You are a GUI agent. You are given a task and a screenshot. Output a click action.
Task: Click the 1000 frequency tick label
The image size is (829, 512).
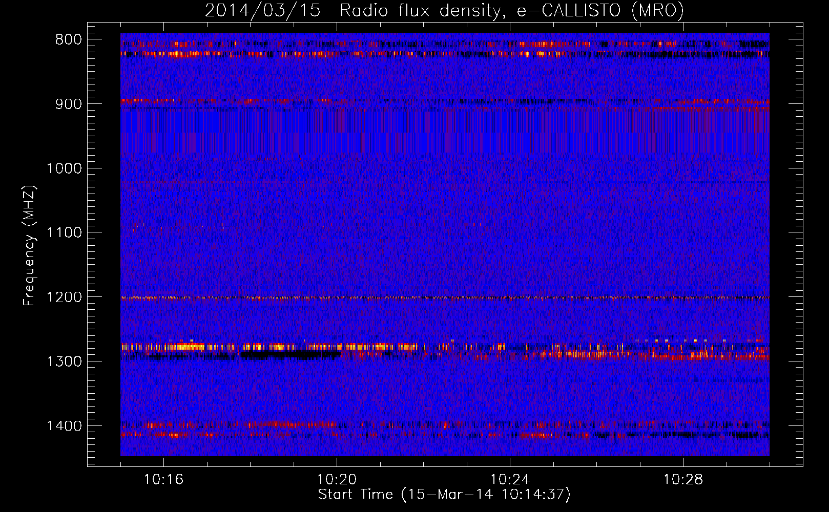(x=64, y=168)
